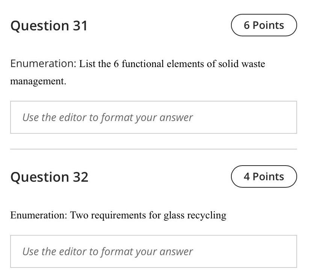The height and width of the screenshot is (275, 311).
Task: Click the 4 Points badge
Action: point(264,176)
